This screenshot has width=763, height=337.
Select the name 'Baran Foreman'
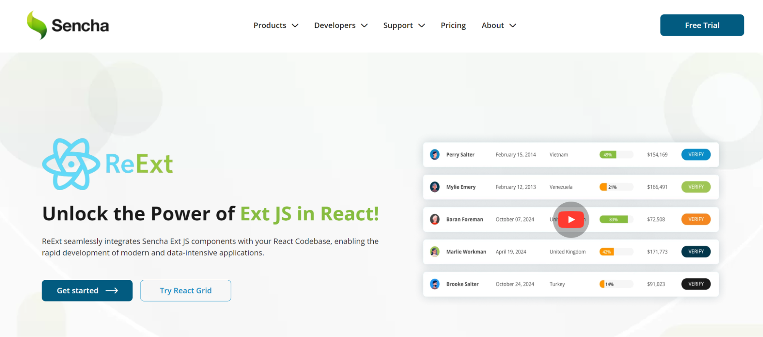(x=465, y=220)
